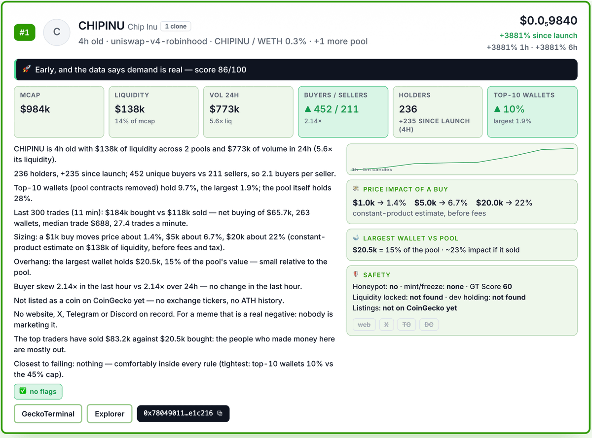This screenshot has width=592, height=438.
Task: Select the VOL 24H $773k stat card
Action: (x=249, y=112)
